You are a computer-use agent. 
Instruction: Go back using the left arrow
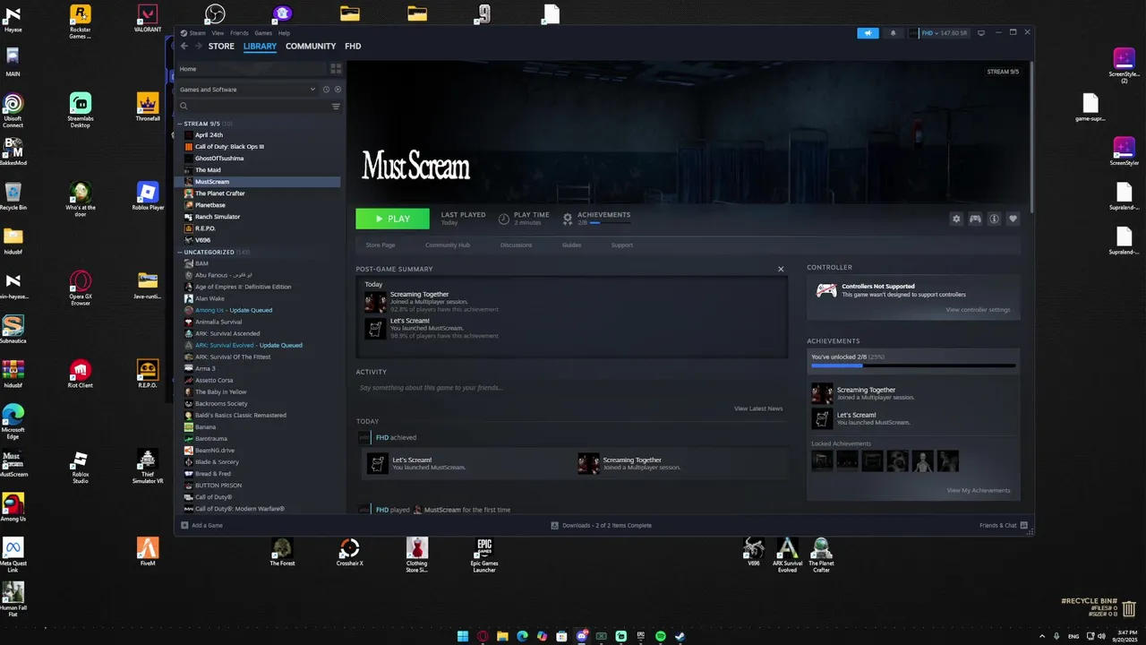(x=184, y=46)
